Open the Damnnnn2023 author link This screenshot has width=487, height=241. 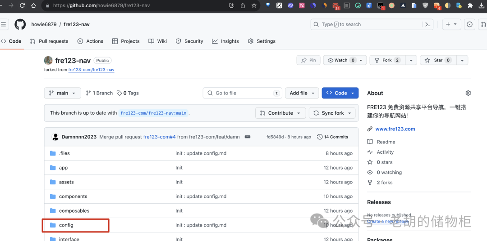(79, 137)
